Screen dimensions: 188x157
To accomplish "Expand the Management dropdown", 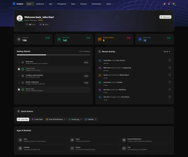I will click(x=63, y=4).
